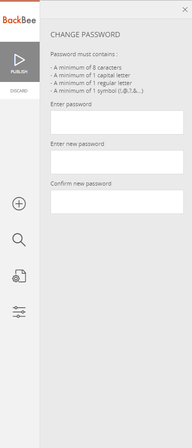Viewport: 192px width, 448px height.
Task: Click the "Enter password" label
Action: click(x=71, y=104)
